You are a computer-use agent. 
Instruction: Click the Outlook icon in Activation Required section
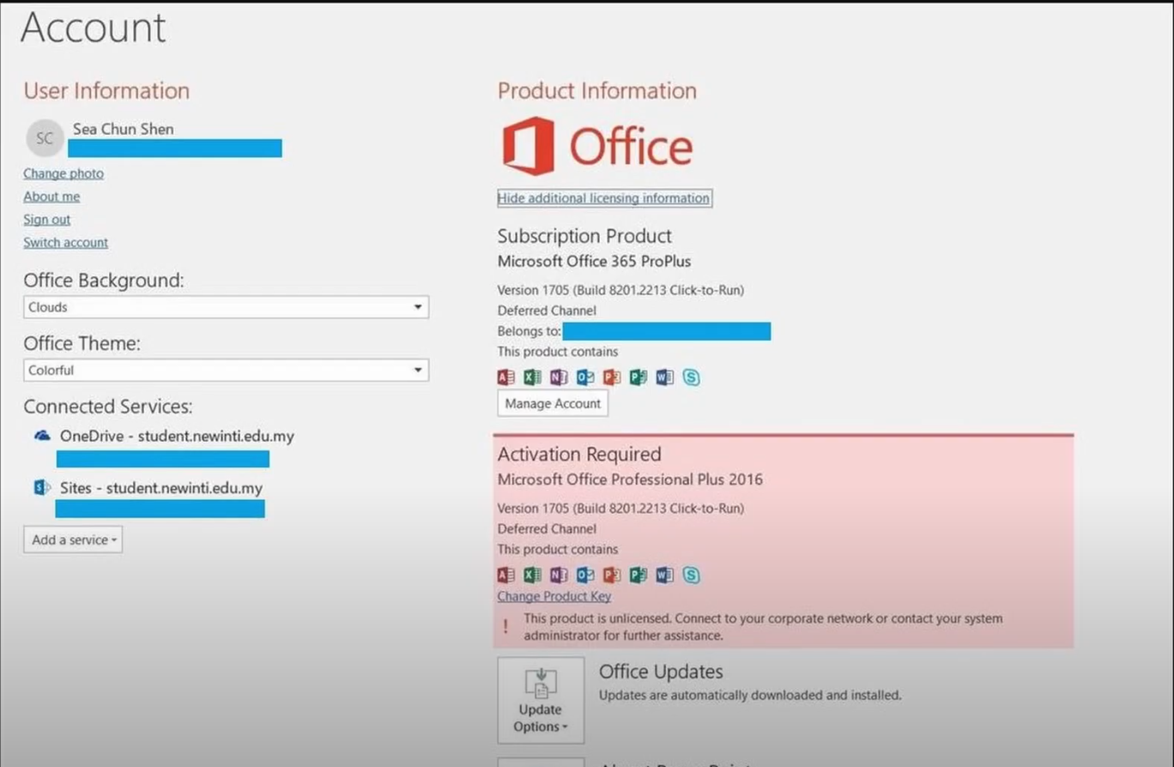click(x=585, y=575)
